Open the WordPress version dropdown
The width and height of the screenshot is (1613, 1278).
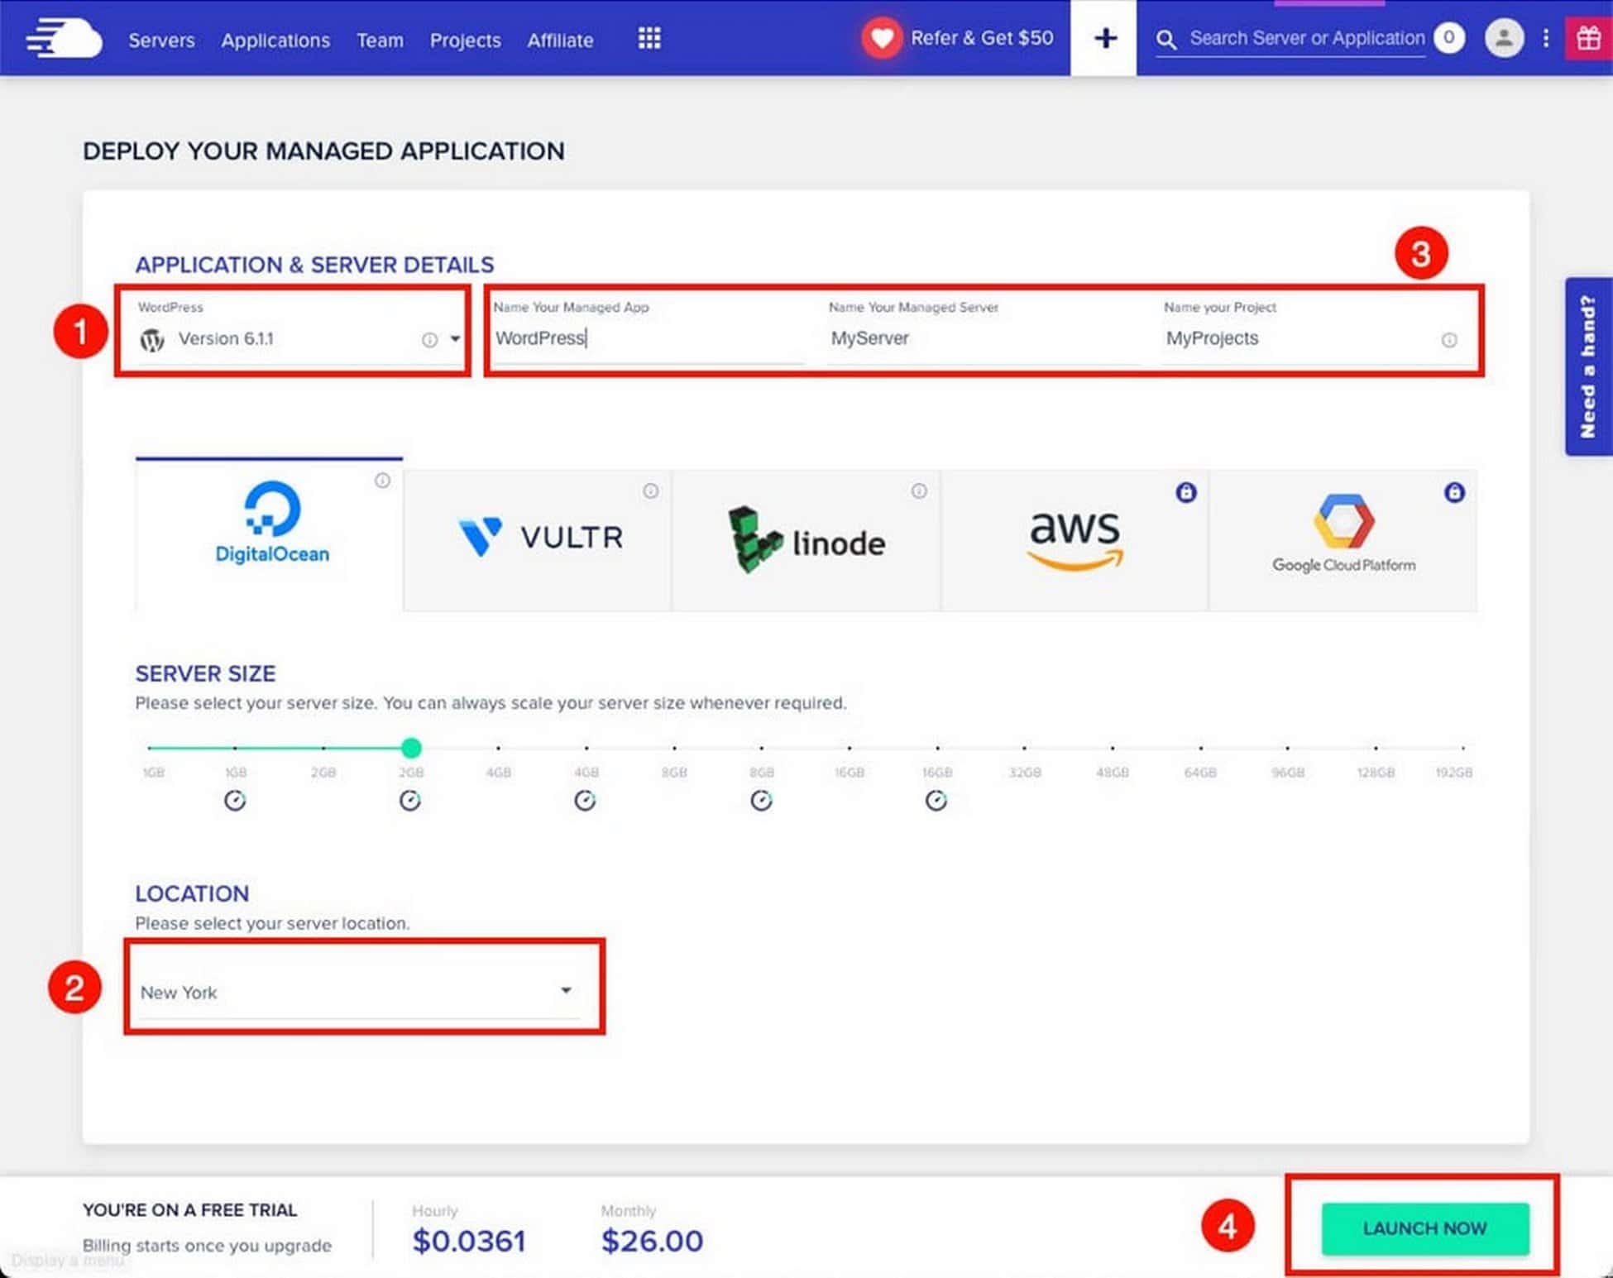pos(455,338)
